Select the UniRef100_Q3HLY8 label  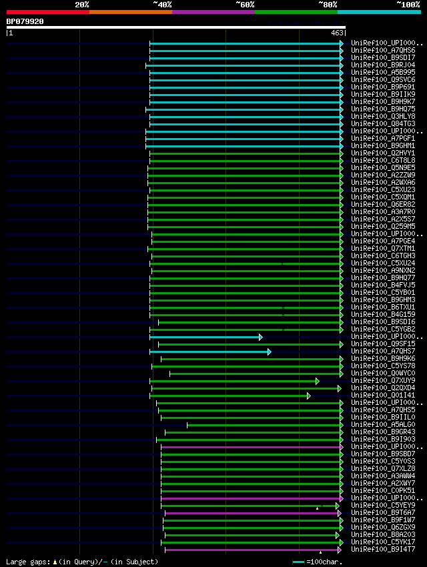383,117
